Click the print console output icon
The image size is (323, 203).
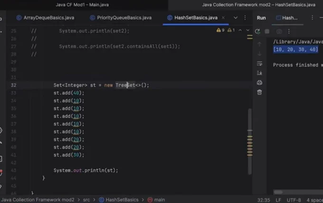click(x=259, y=83)
